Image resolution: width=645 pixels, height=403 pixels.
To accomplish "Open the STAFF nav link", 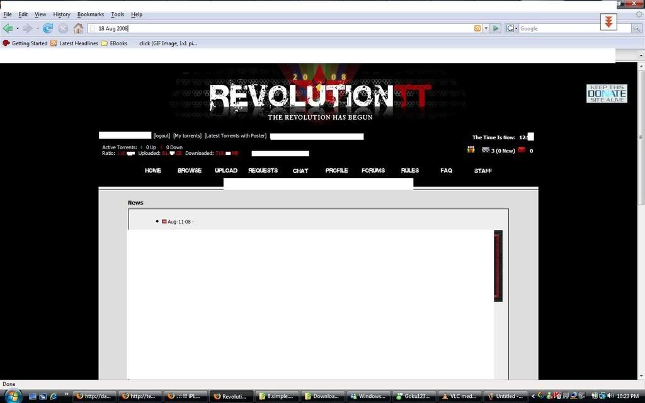I will (x=482, y=171).
